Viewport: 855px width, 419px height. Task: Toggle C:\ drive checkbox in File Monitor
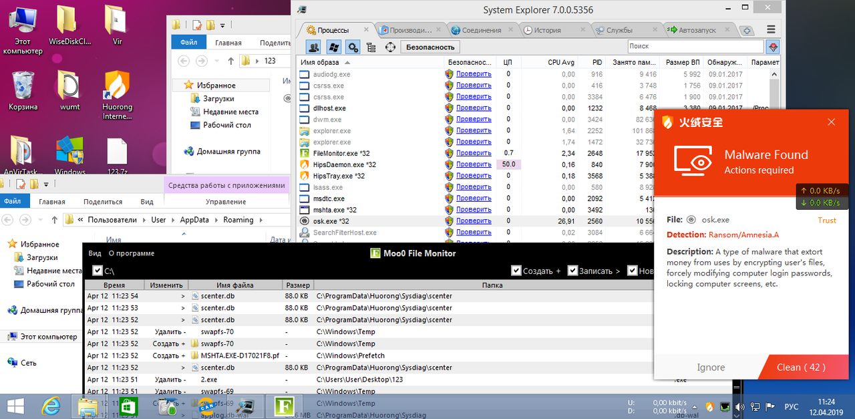[98, 271]
